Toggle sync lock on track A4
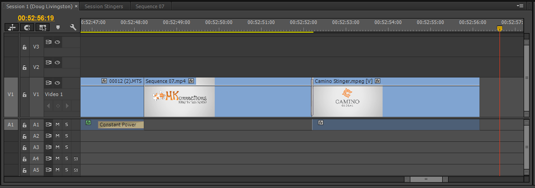This screenshot has width=535, height=188. 48,159
